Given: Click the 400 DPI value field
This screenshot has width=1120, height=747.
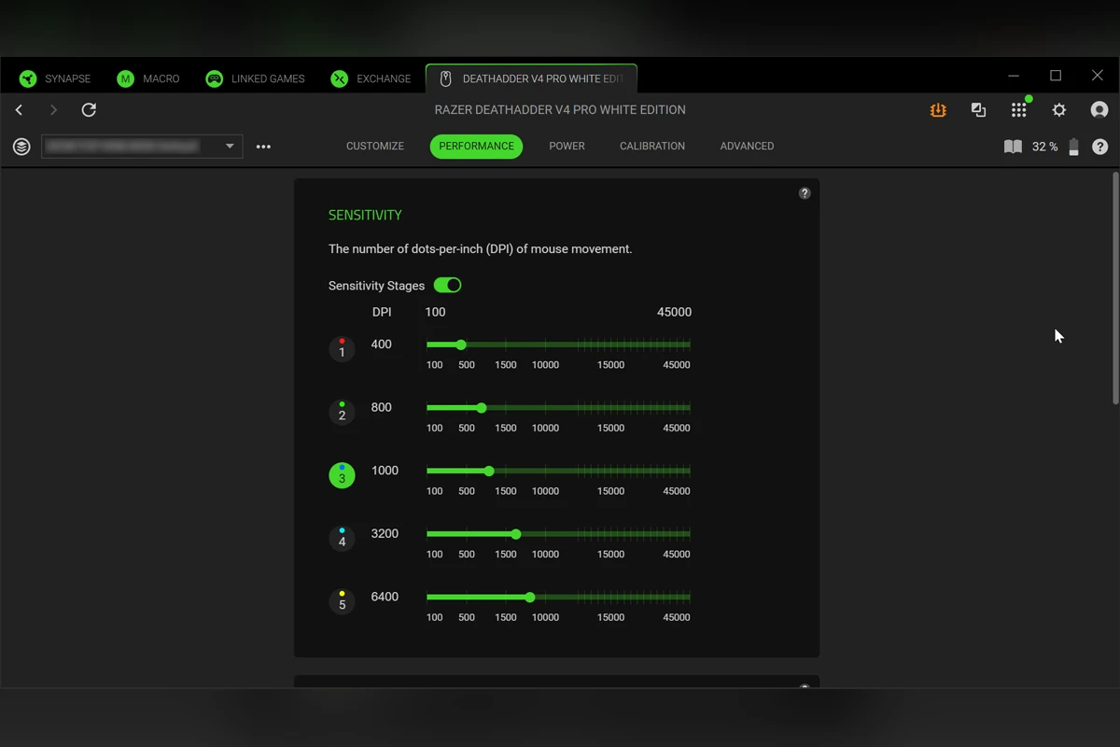Looking at the screenshot, I should tap(382, 345).
